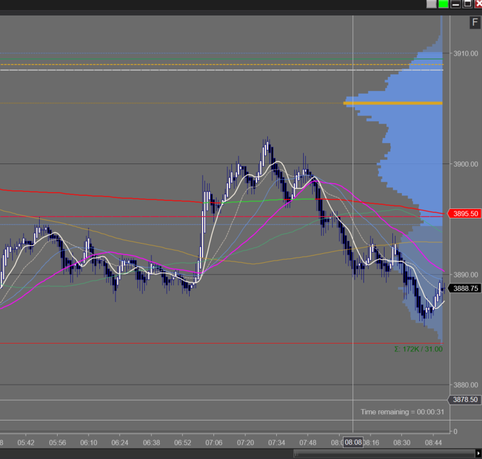This screenshot has width=482, height=459.
Task: Click the 07:48 time axis label
Action: [308, 443]
